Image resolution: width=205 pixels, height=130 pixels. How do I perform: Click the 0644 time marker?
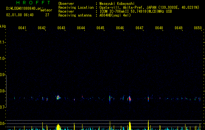(x=81, y=28)
